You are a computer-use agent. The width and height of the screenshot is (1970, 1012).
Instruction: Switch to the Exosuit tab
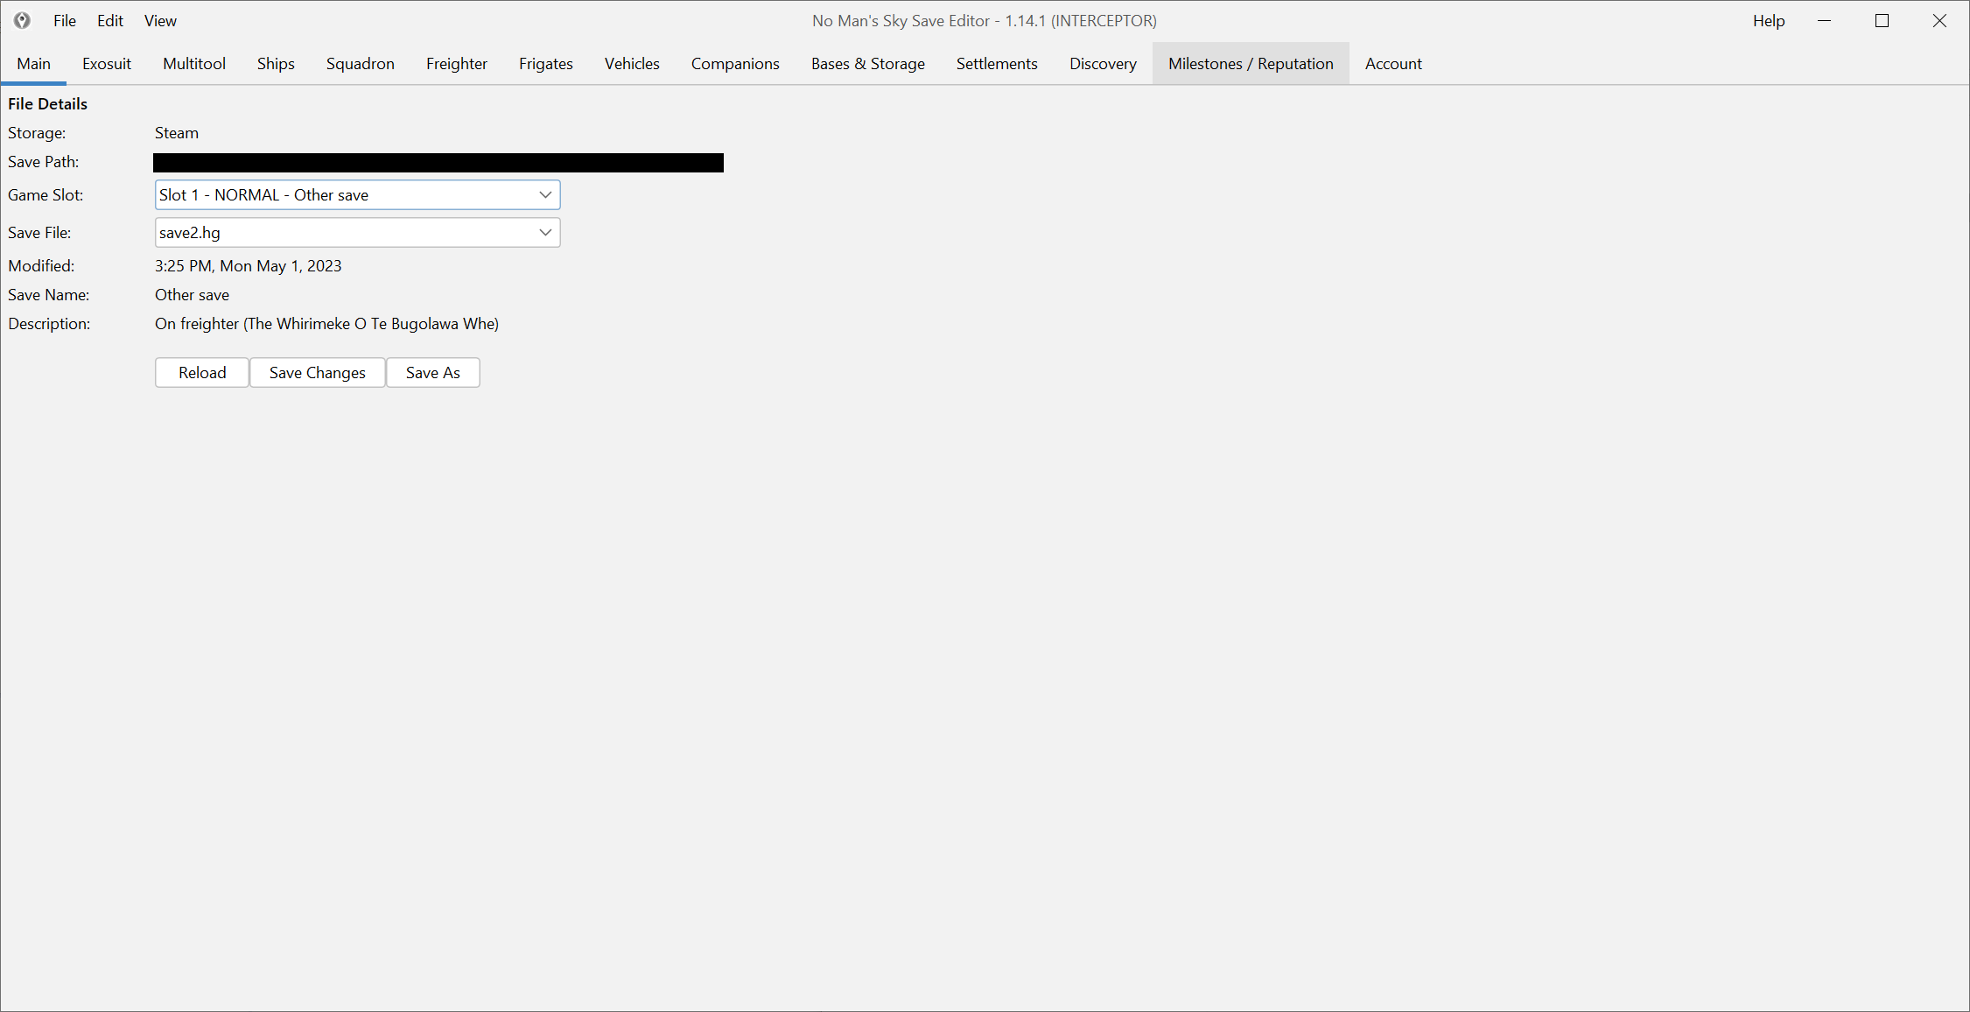click(x=106, y=63)
